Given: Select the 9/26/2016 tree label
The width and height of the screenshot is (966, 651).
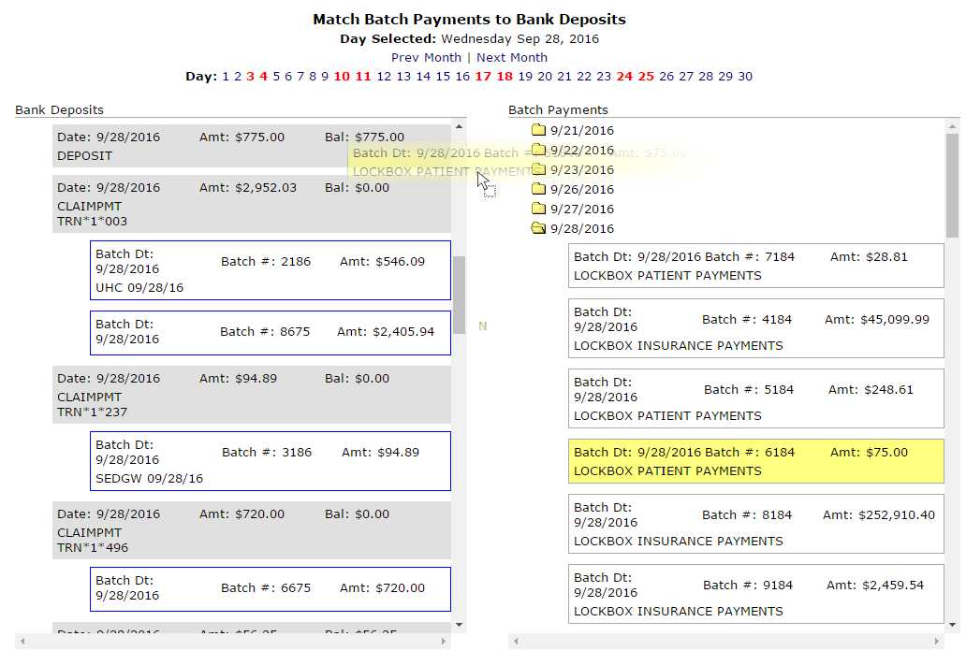Looking at the screenshot, I should [x=581, y=189].
